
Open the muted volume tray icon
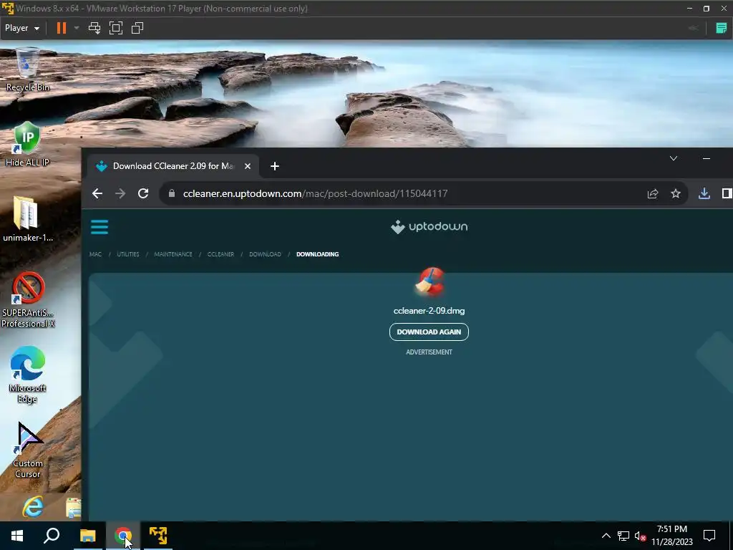641,536
